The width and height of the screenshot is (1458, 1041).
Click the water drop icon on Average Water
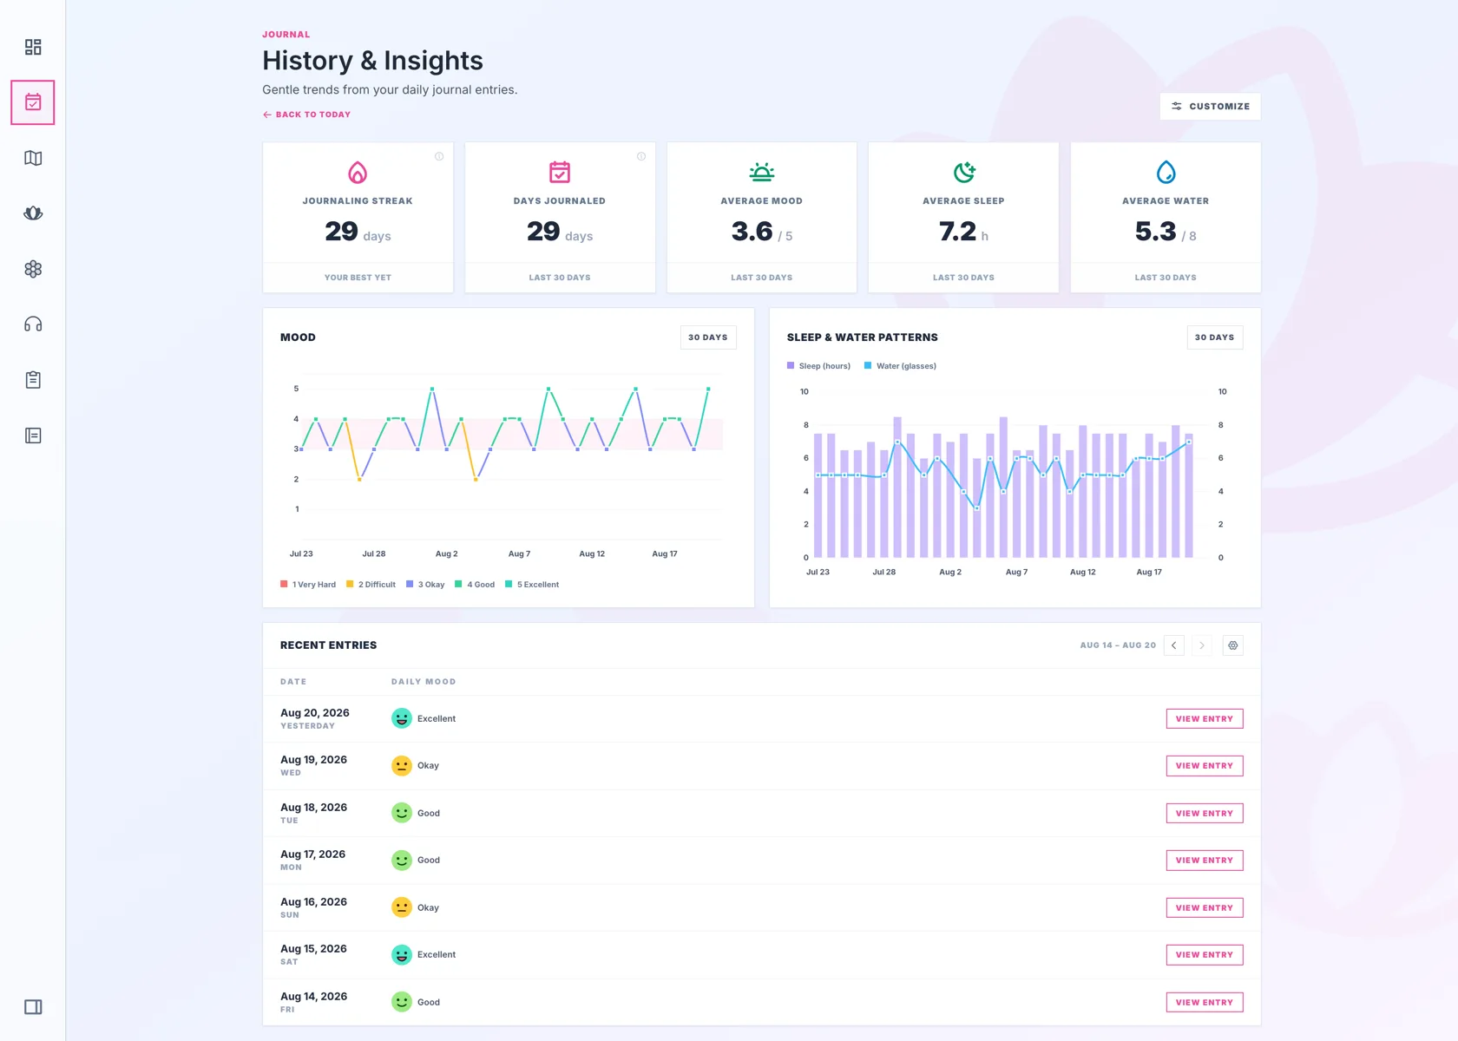coord(1166,173)
